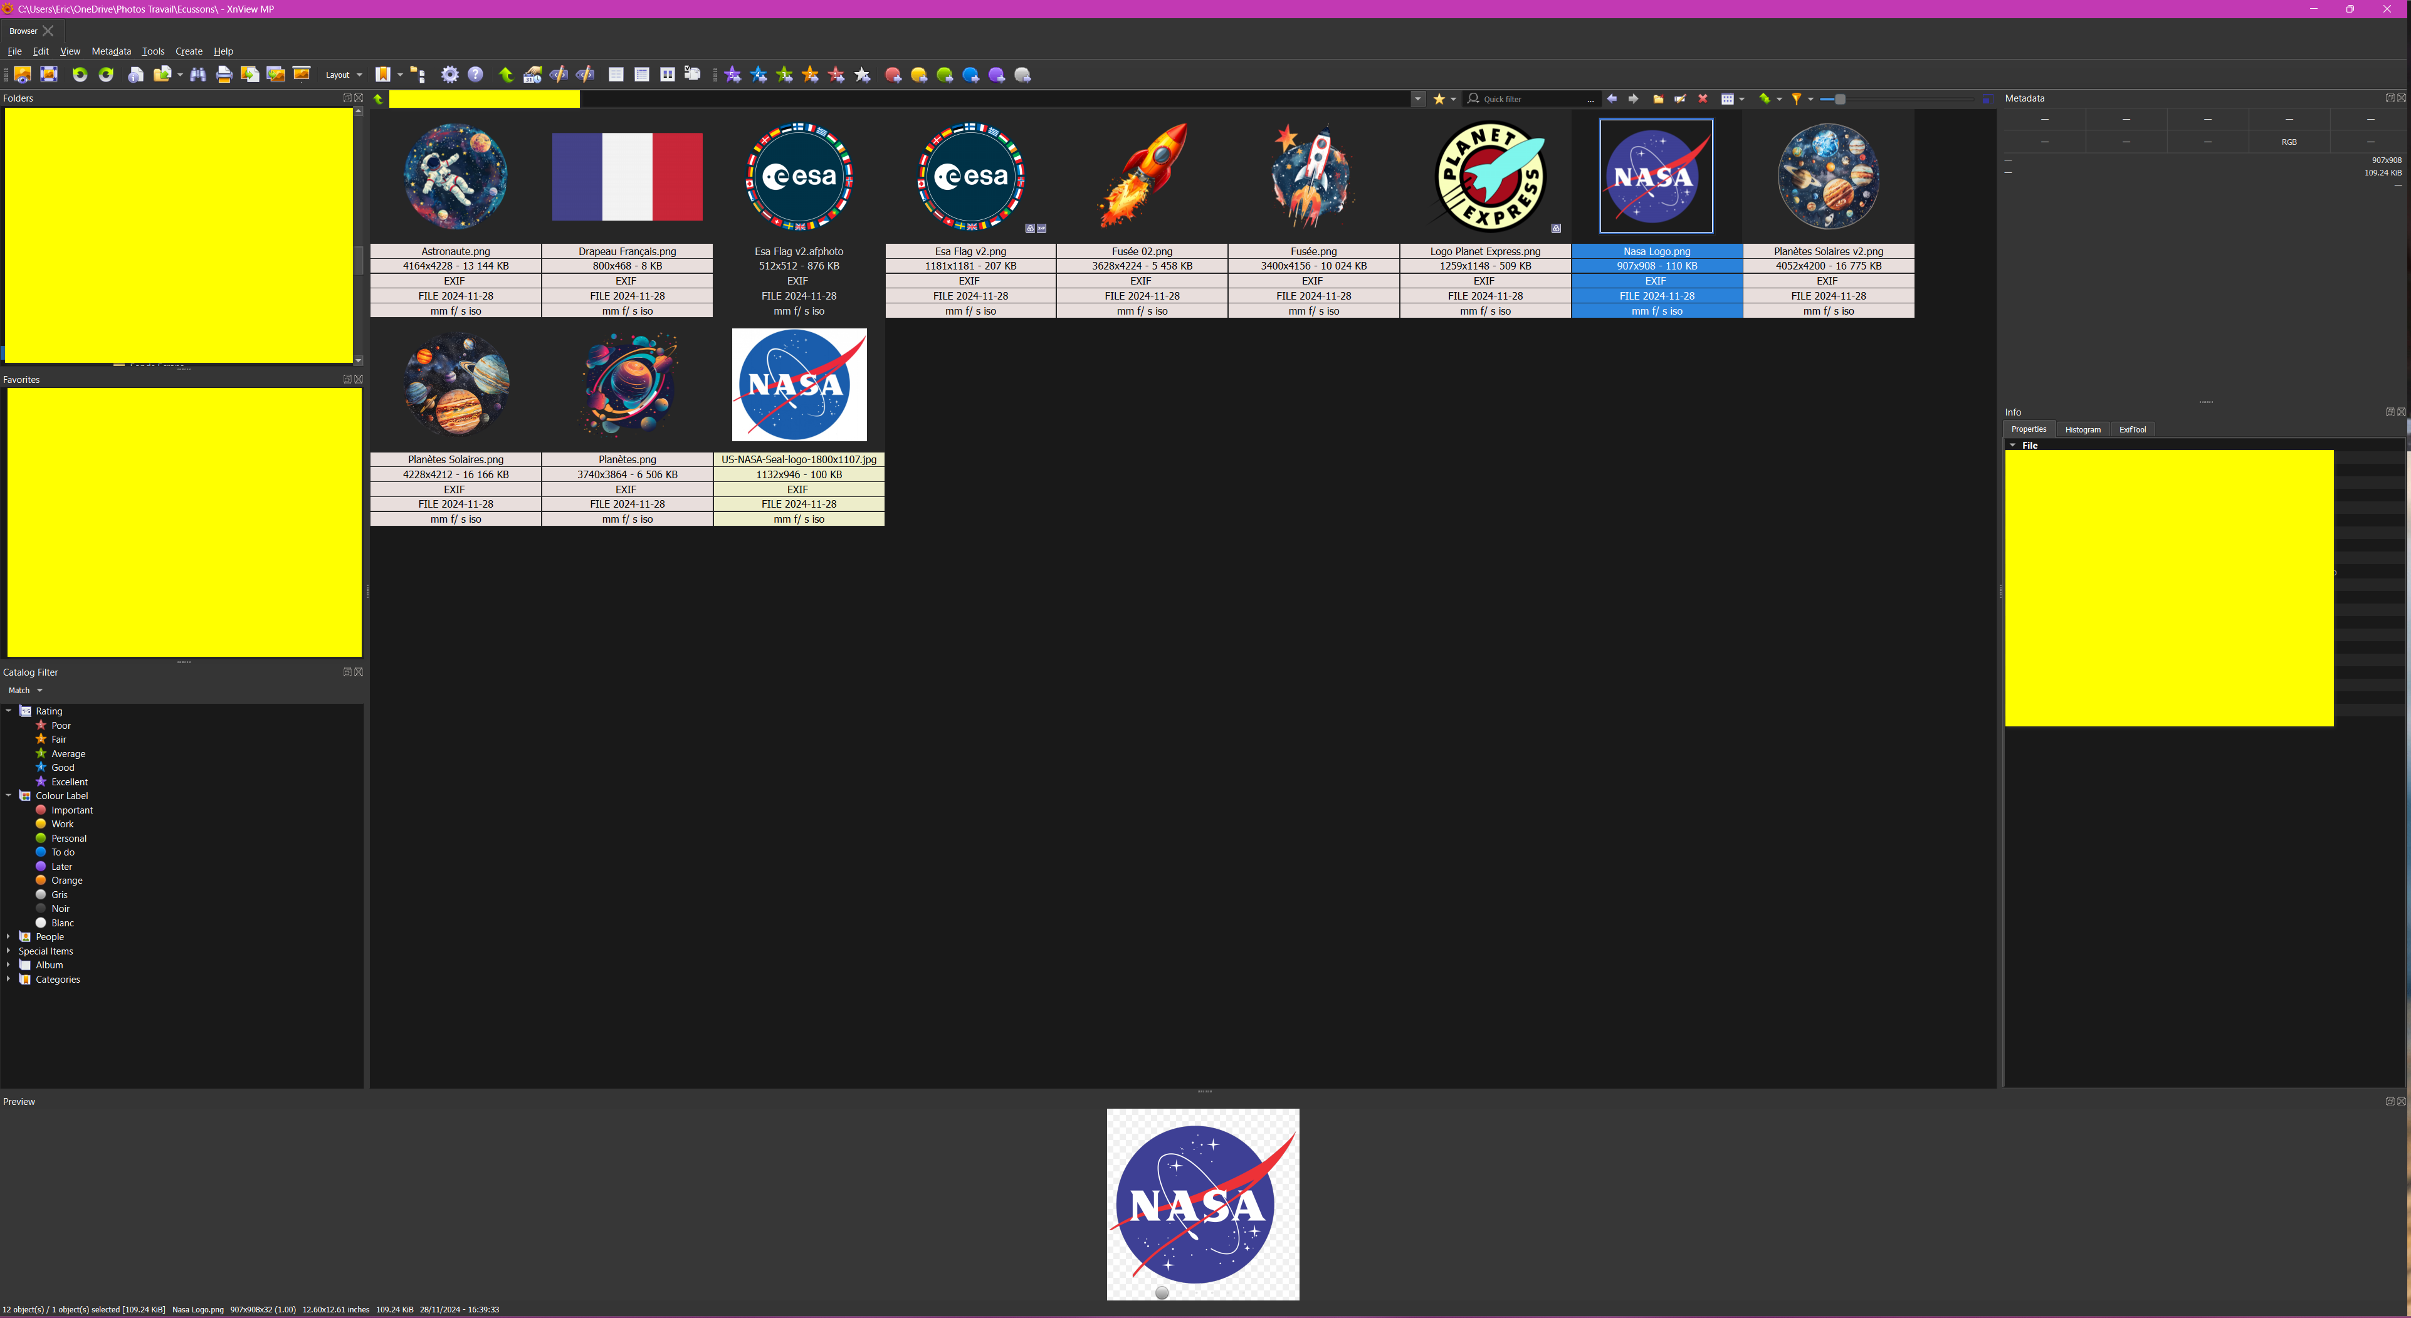Screen dimensions: 2411x1318
Task: Click the binoculars Search icon
Action: click(x=199, y=75)
